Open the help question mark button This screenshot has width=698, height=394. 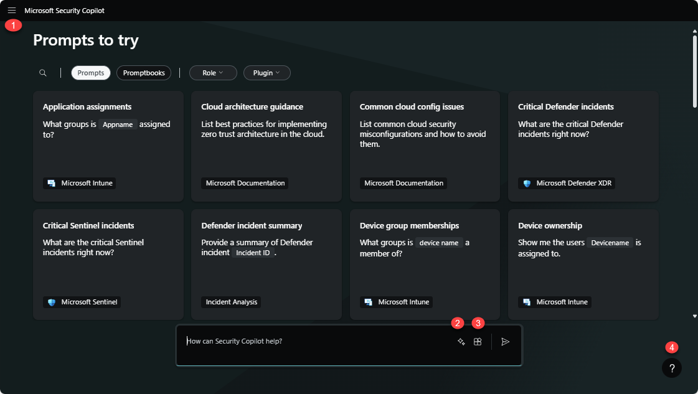click(672, 368)
